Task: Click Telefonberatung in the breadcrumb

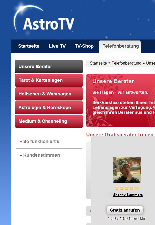Action: [x=126, y=63]
